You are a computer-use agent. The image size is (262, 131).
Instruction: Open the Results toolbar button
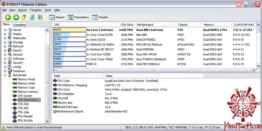(100, 17)
